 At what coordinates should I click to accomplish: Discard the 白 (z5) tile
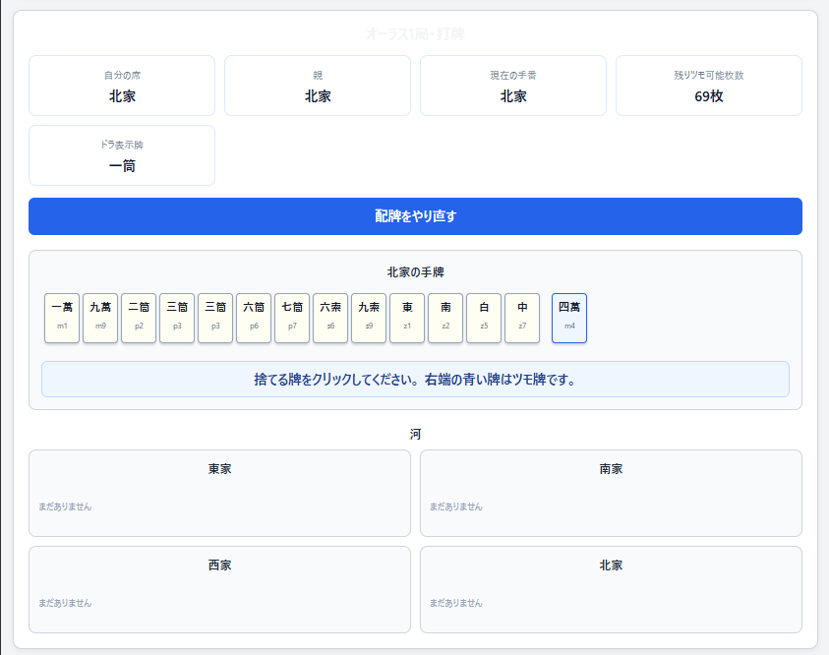484,319
